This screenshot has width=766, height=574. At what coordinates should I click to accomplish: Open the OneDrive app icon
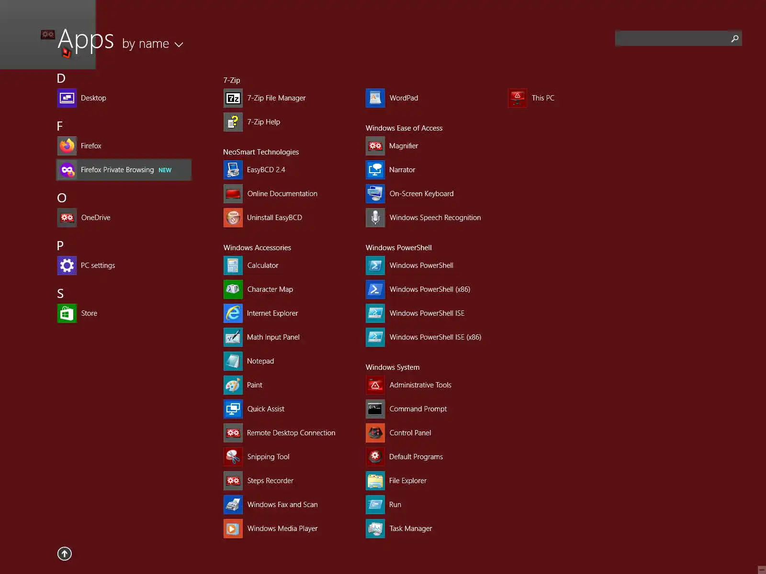pyautogui.click(x=67, y=218)
